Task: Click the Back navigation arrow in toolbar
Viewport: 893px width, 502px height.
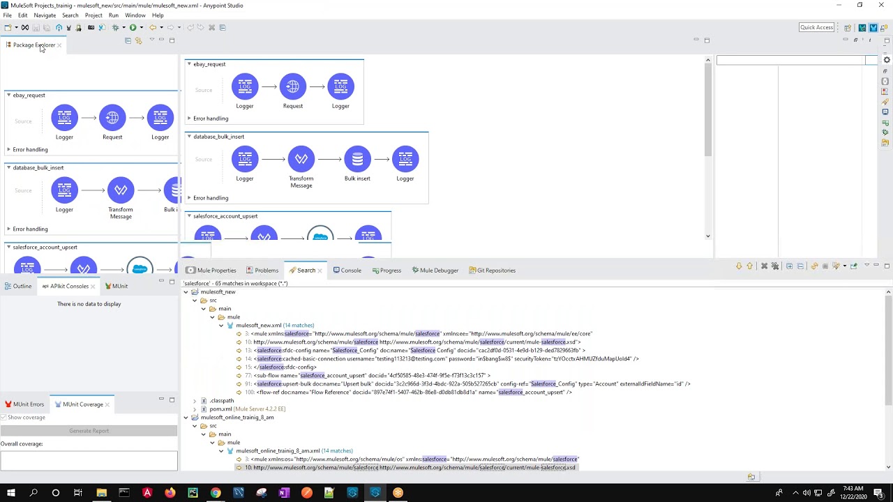Action: 153,27
